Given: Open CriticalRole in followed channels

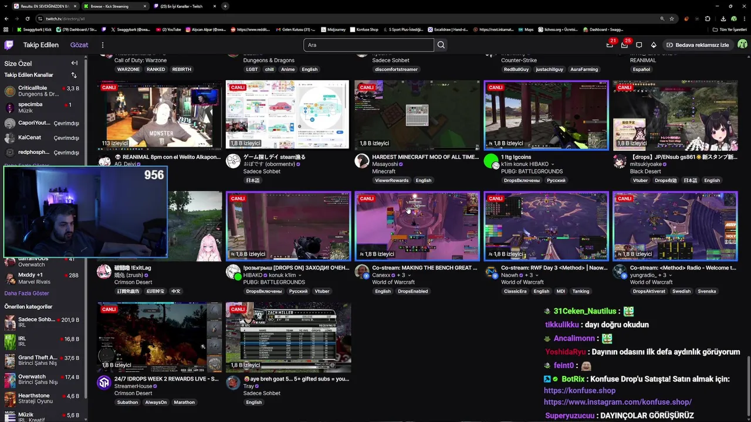Looking at the screenshot, I should pyautogui.click(x=41, y=91).
